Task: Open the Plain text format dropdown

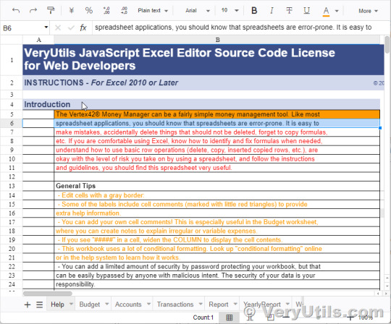Action: coord(153,11)
